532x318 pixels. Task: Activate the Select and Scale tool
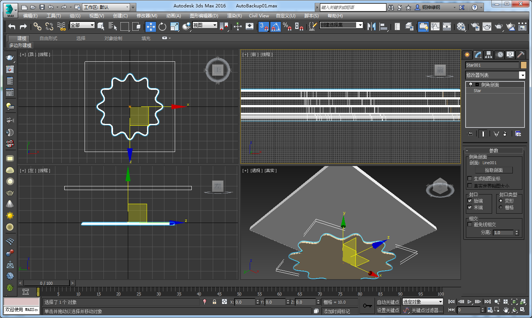click(x=174, y=26)
